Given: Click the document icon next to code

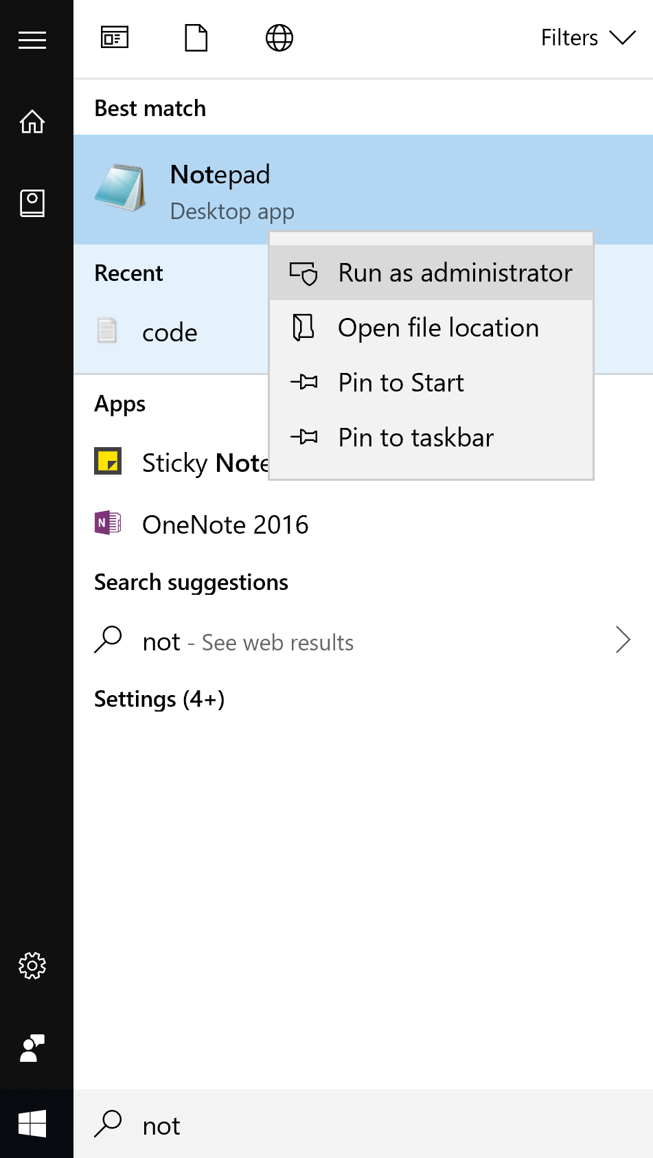Looking at the screenshot, I should pos(107,330).
